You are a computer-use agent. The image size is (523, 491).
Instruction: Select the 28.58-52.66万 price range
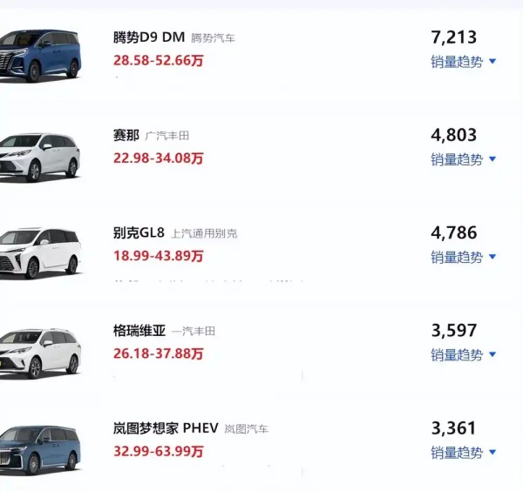click(158, 61)
